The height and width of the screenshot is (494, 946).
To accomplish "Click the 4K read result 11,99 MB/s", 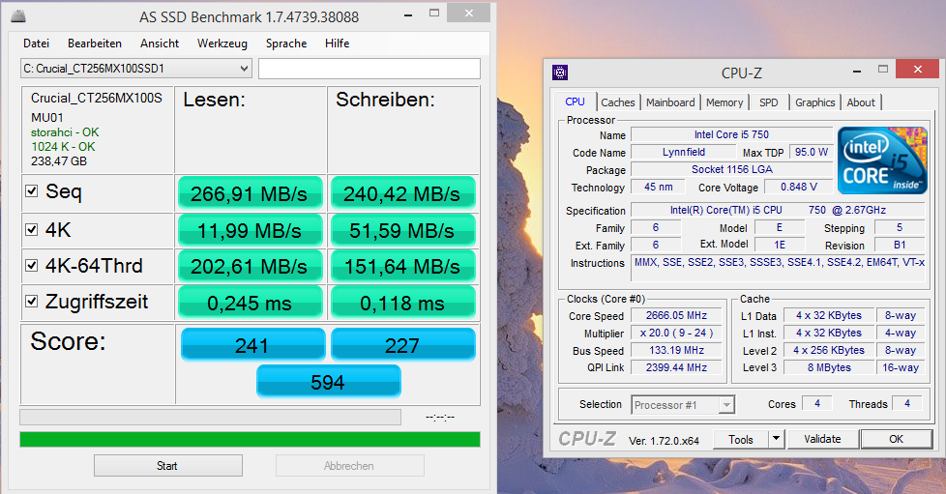I will (x=250, y=230).
